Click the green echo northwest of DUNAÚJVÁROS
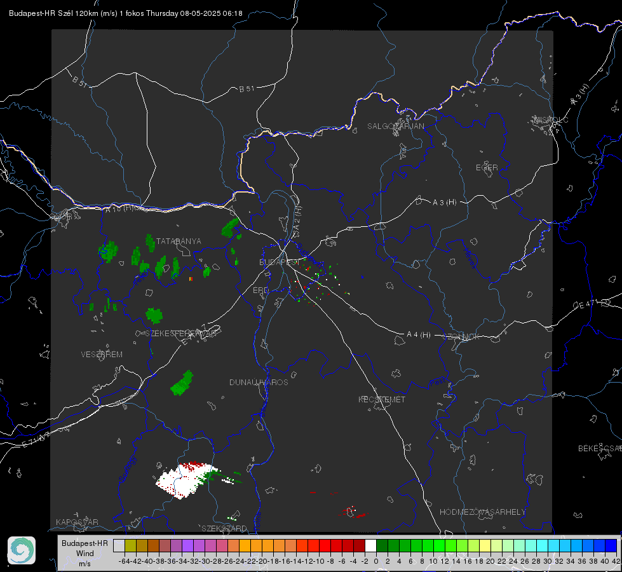Image resolution: width=622 pixels, height=572 pixels. [x=182, y=383]
